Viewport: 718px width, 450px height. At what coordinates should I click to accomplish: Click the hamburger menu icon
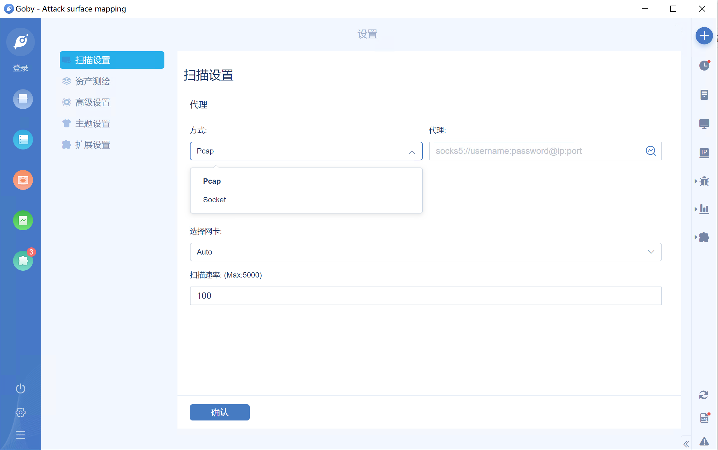point(21,435)
